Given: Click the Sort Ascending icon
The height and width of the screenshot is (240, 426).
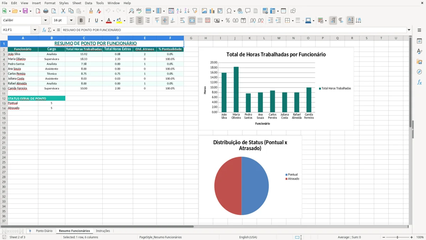Looking at the screenshot, I should pos(179,11).
